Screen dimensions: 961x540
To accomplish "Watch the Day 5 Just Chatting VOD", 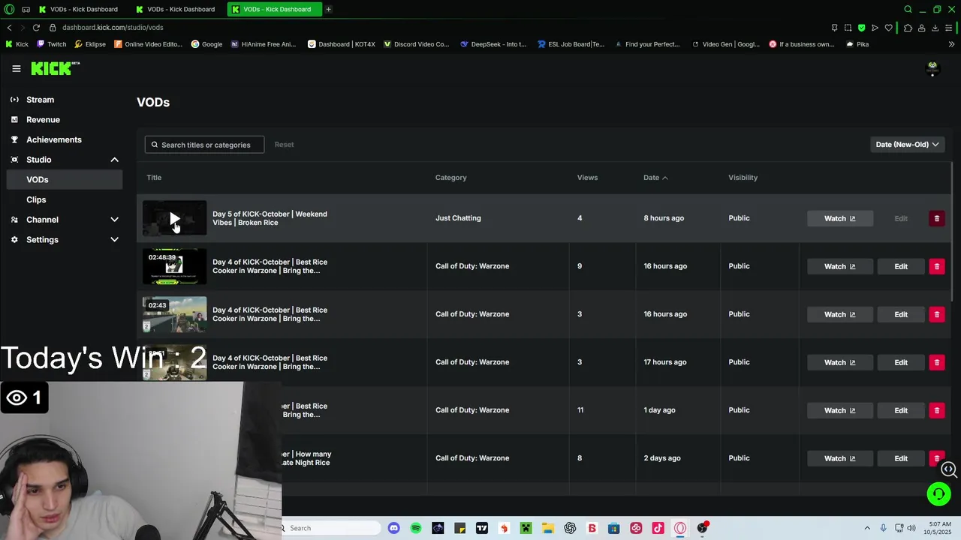I will coord(839,218).
